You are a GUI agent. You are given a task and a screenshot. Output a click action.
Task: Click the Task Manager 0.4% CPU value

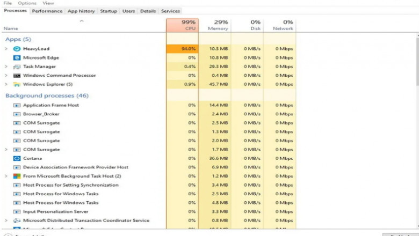click(190, 67)
